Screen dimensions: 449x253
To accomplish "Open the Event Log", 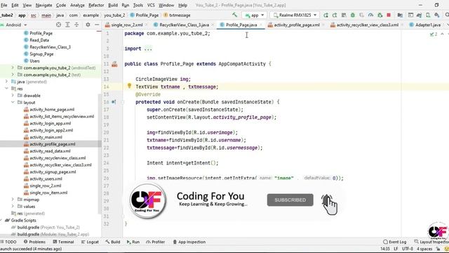I will pos(394,242).
